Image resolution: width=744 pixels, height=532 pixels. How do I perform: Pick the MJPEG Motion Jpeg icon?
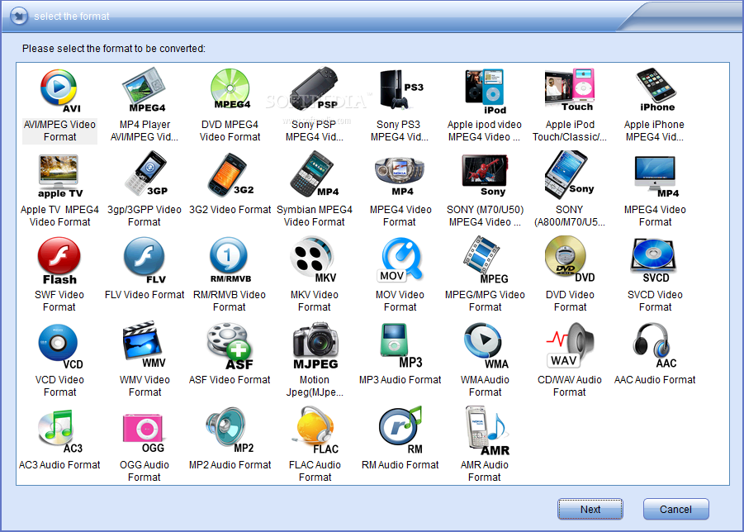315,346
